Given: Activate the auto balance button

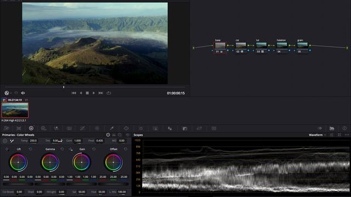Looking at the screenshot, I should pyautogui.click(x=5, y=141).
